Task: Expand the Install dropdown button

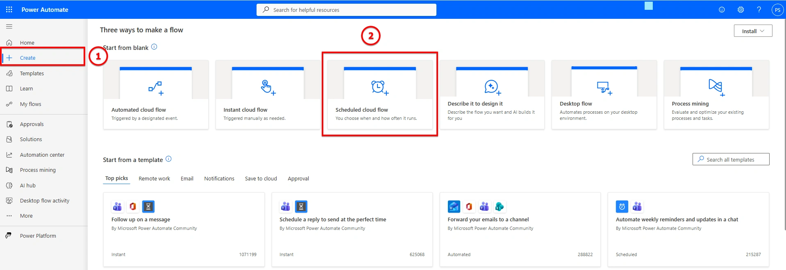Action: [753, 31]
